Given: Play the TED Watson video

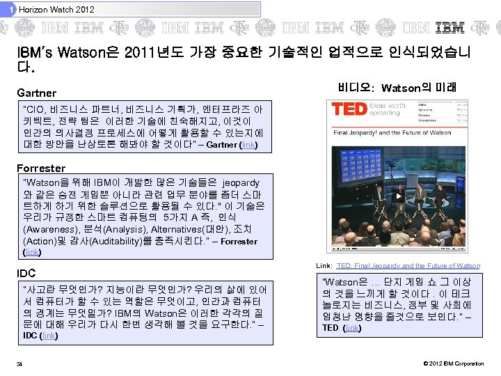Looking at the screenshot, I should click(x=399, y=196).
